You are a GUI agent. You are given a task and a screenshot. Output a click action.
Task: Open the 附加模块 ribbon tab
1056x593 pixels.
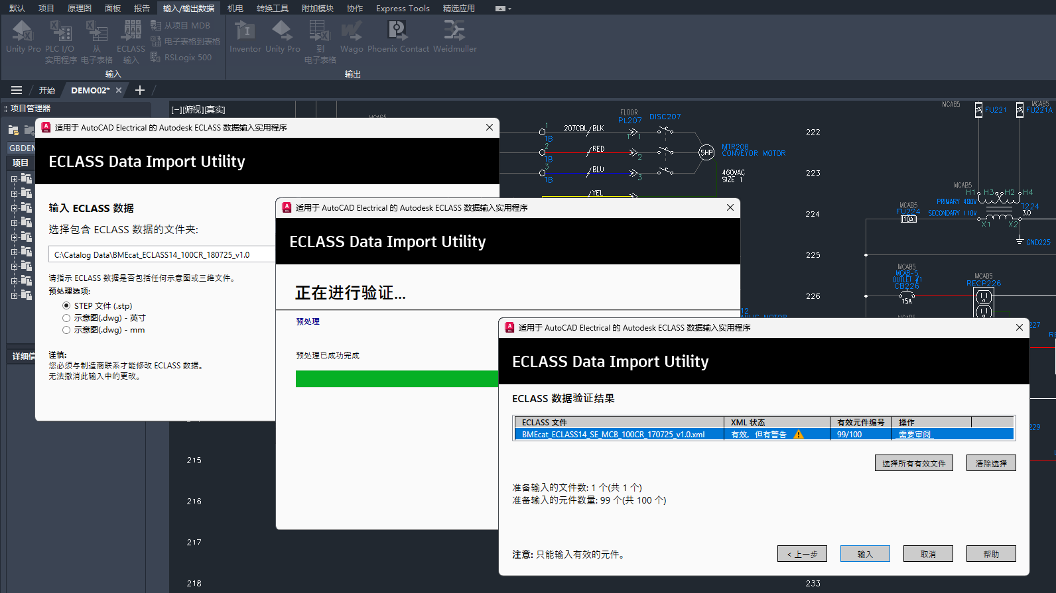(x=318, y=9)
